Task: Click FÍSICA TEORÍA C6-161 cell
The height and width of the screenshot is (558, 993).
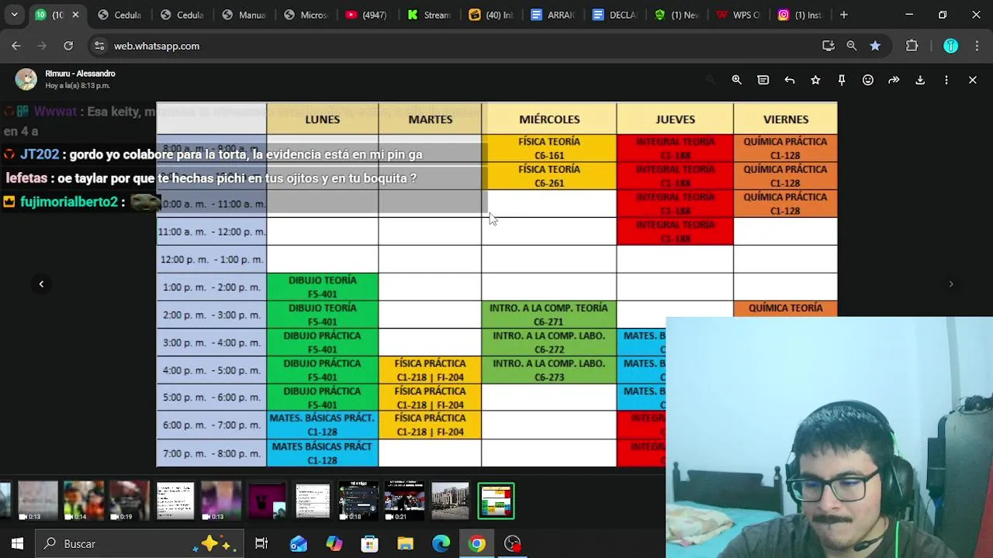Action: tap(549, 149)
